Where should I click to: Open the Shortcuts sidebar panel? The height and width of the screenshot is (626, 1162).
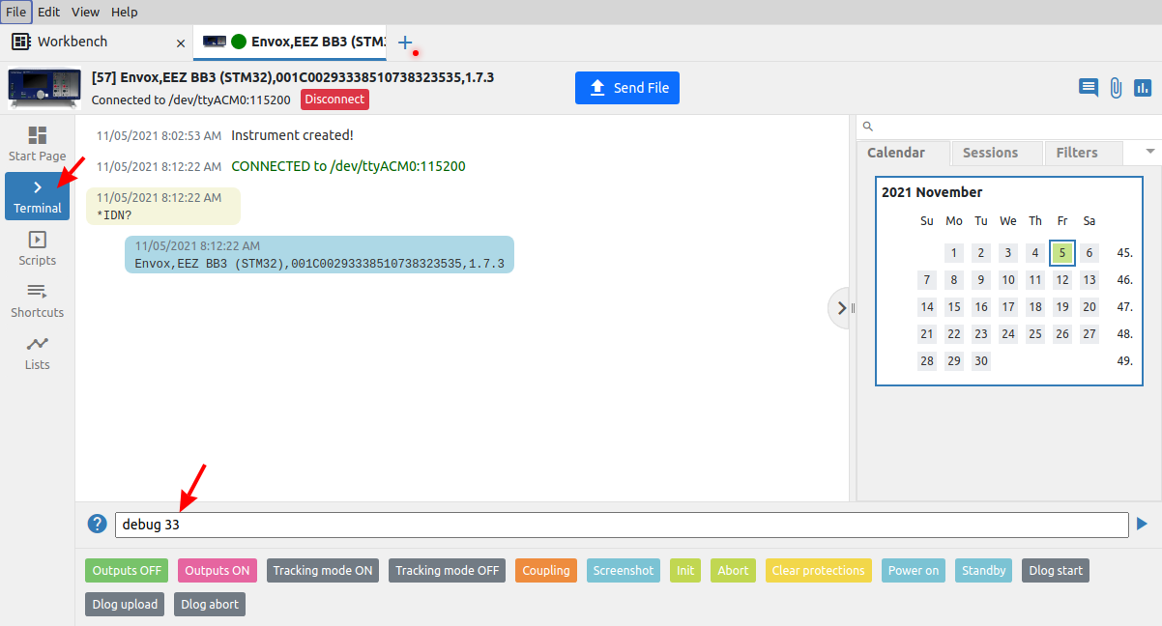[x=37, y=299]
